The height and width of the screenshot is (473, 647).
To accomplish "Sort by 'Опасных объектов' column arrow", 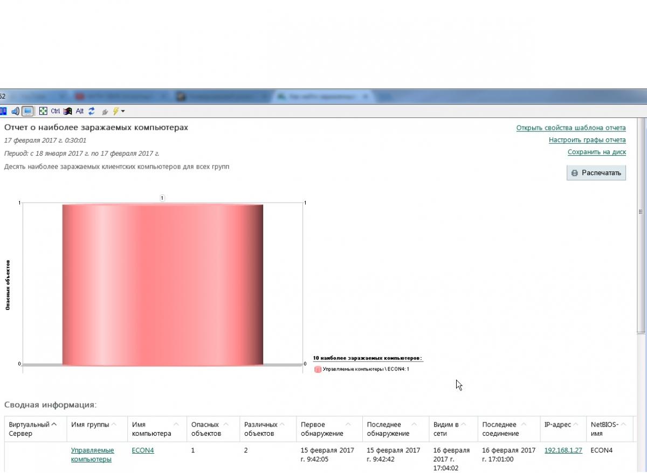I will tap(226, 425).
